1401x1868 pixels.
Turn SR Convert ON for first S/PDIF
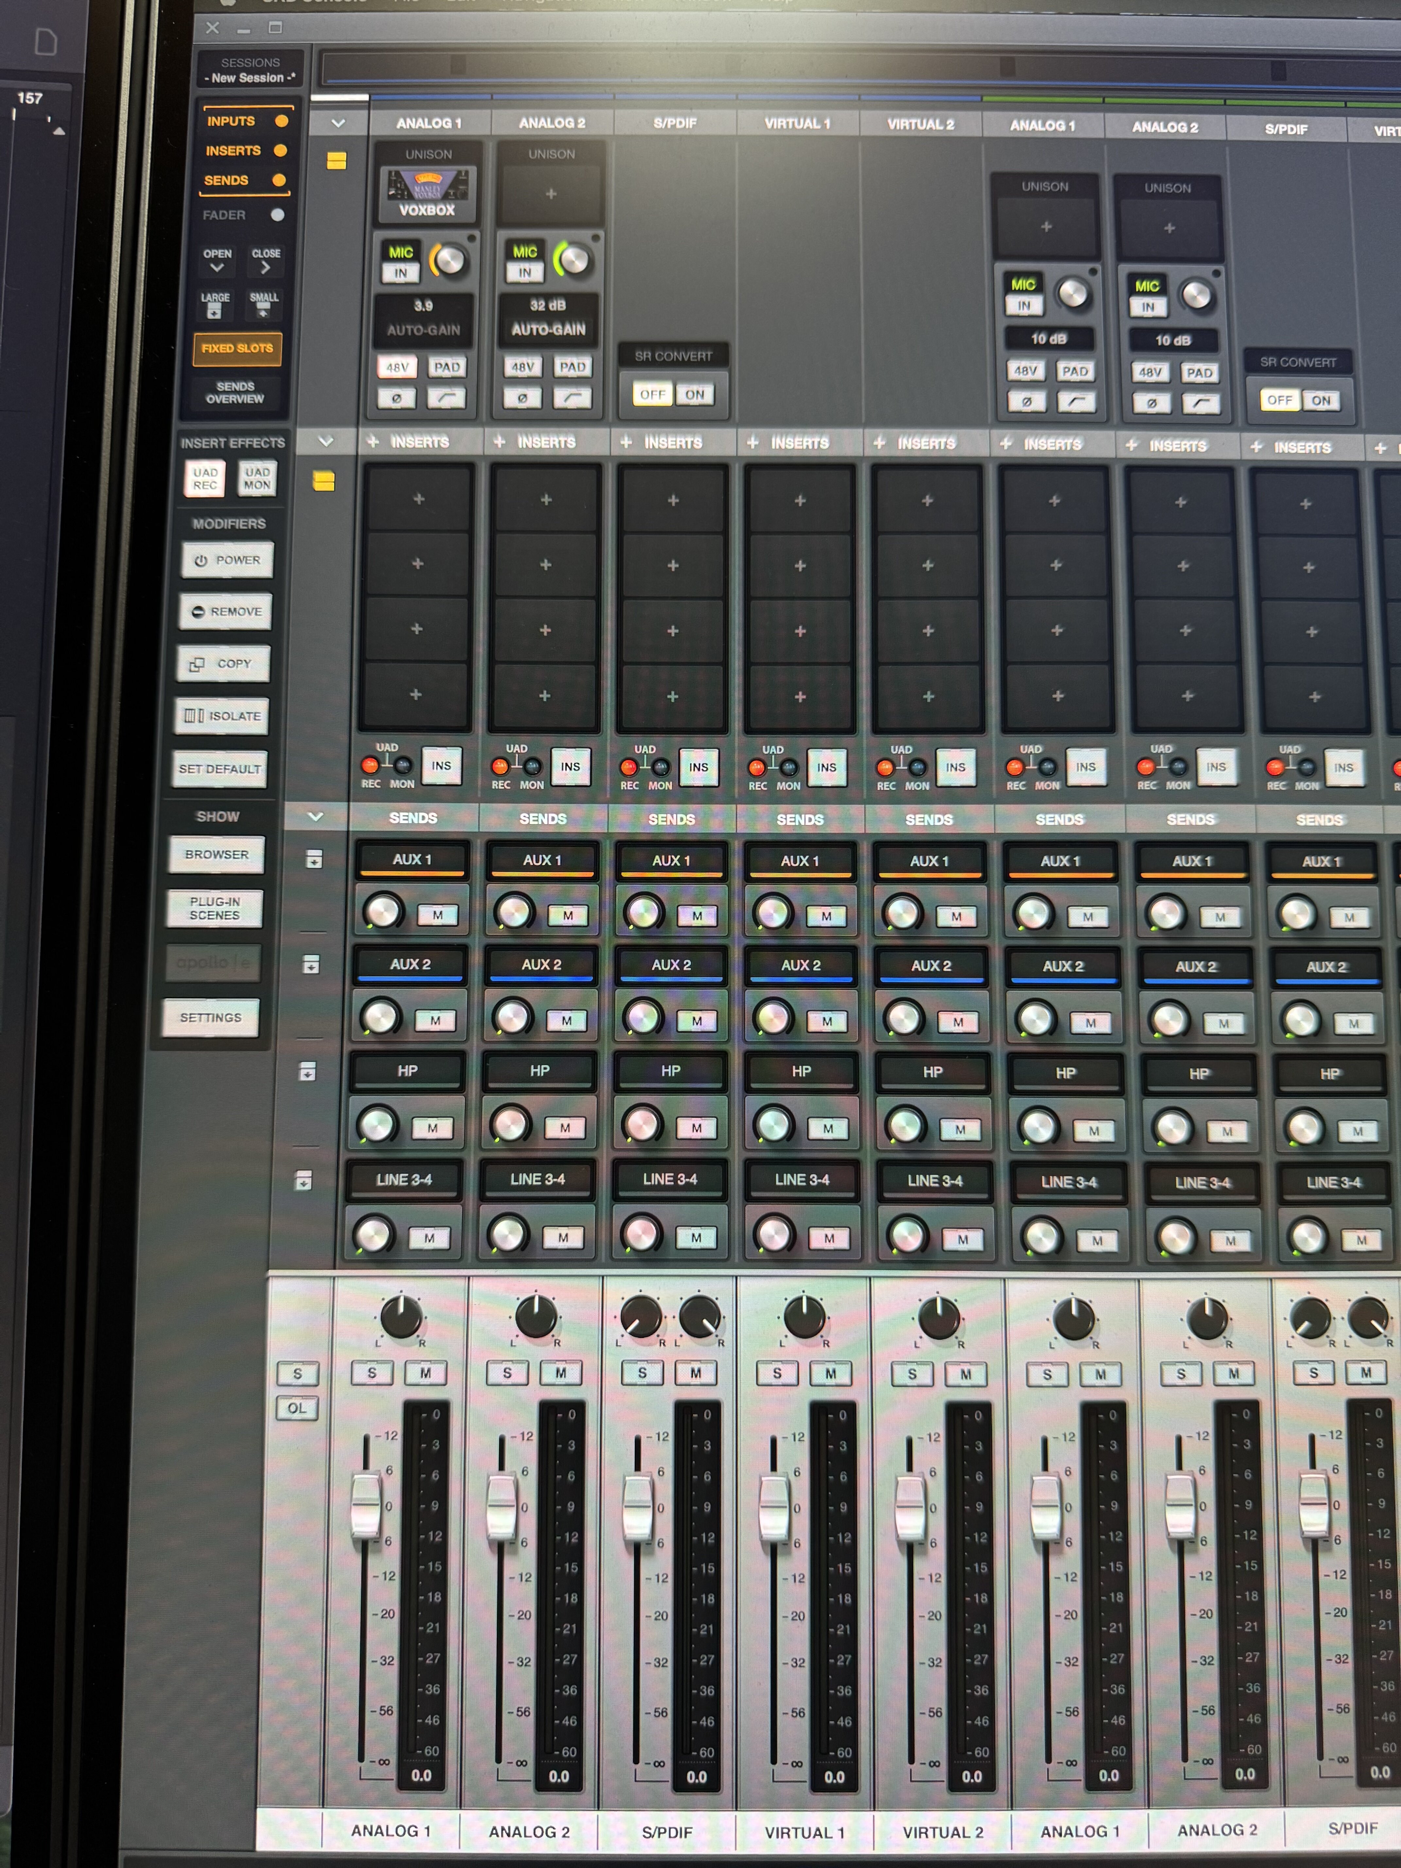(694, 394)
